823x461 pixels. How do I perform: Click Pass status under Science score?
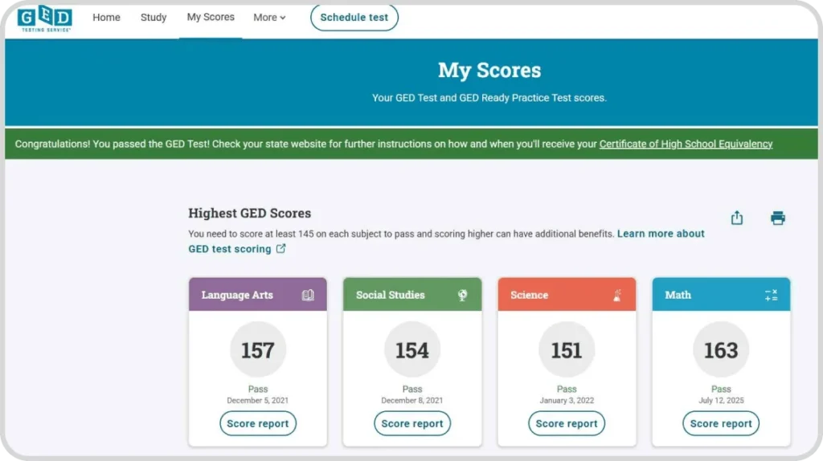pyautogui.click(x=567, y=390)
